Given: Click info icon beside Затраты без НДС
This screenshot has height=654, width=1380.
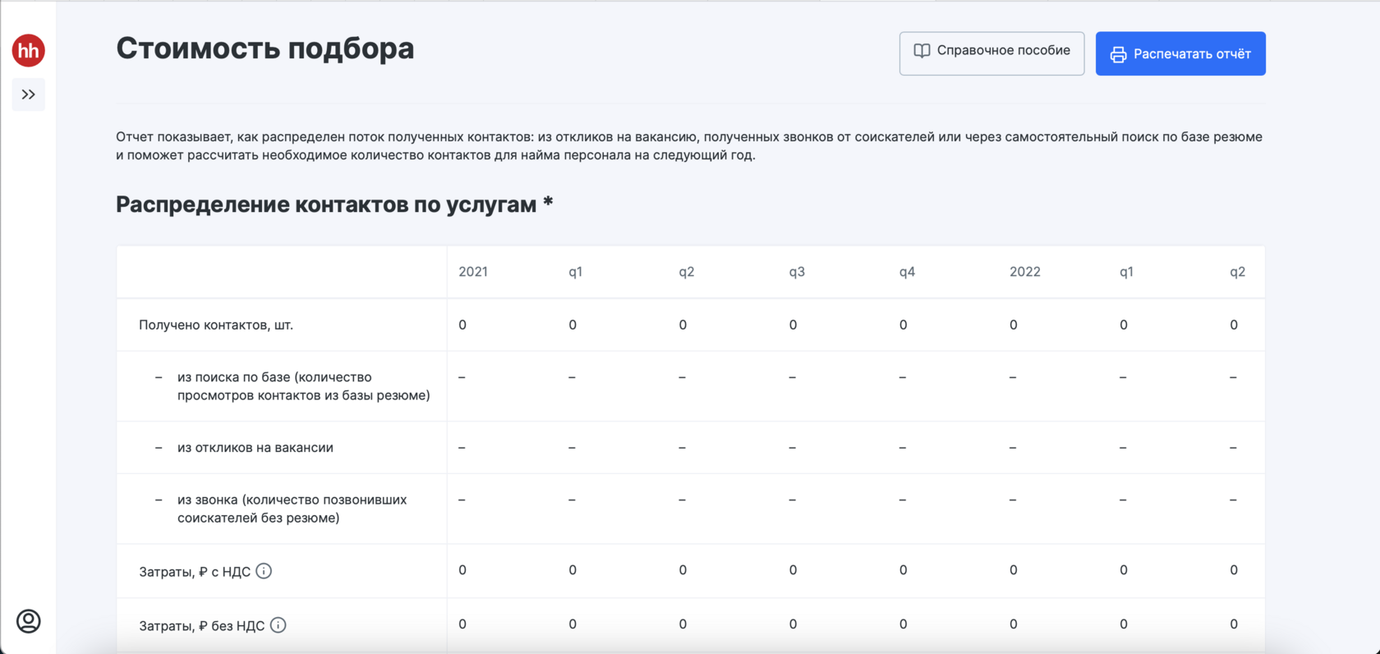Looking at the screenshot, I should [278, 625].
